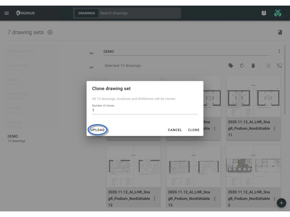Open the thumbnail of drawing 2
290x217 pixels.
(x=253, y=166)
